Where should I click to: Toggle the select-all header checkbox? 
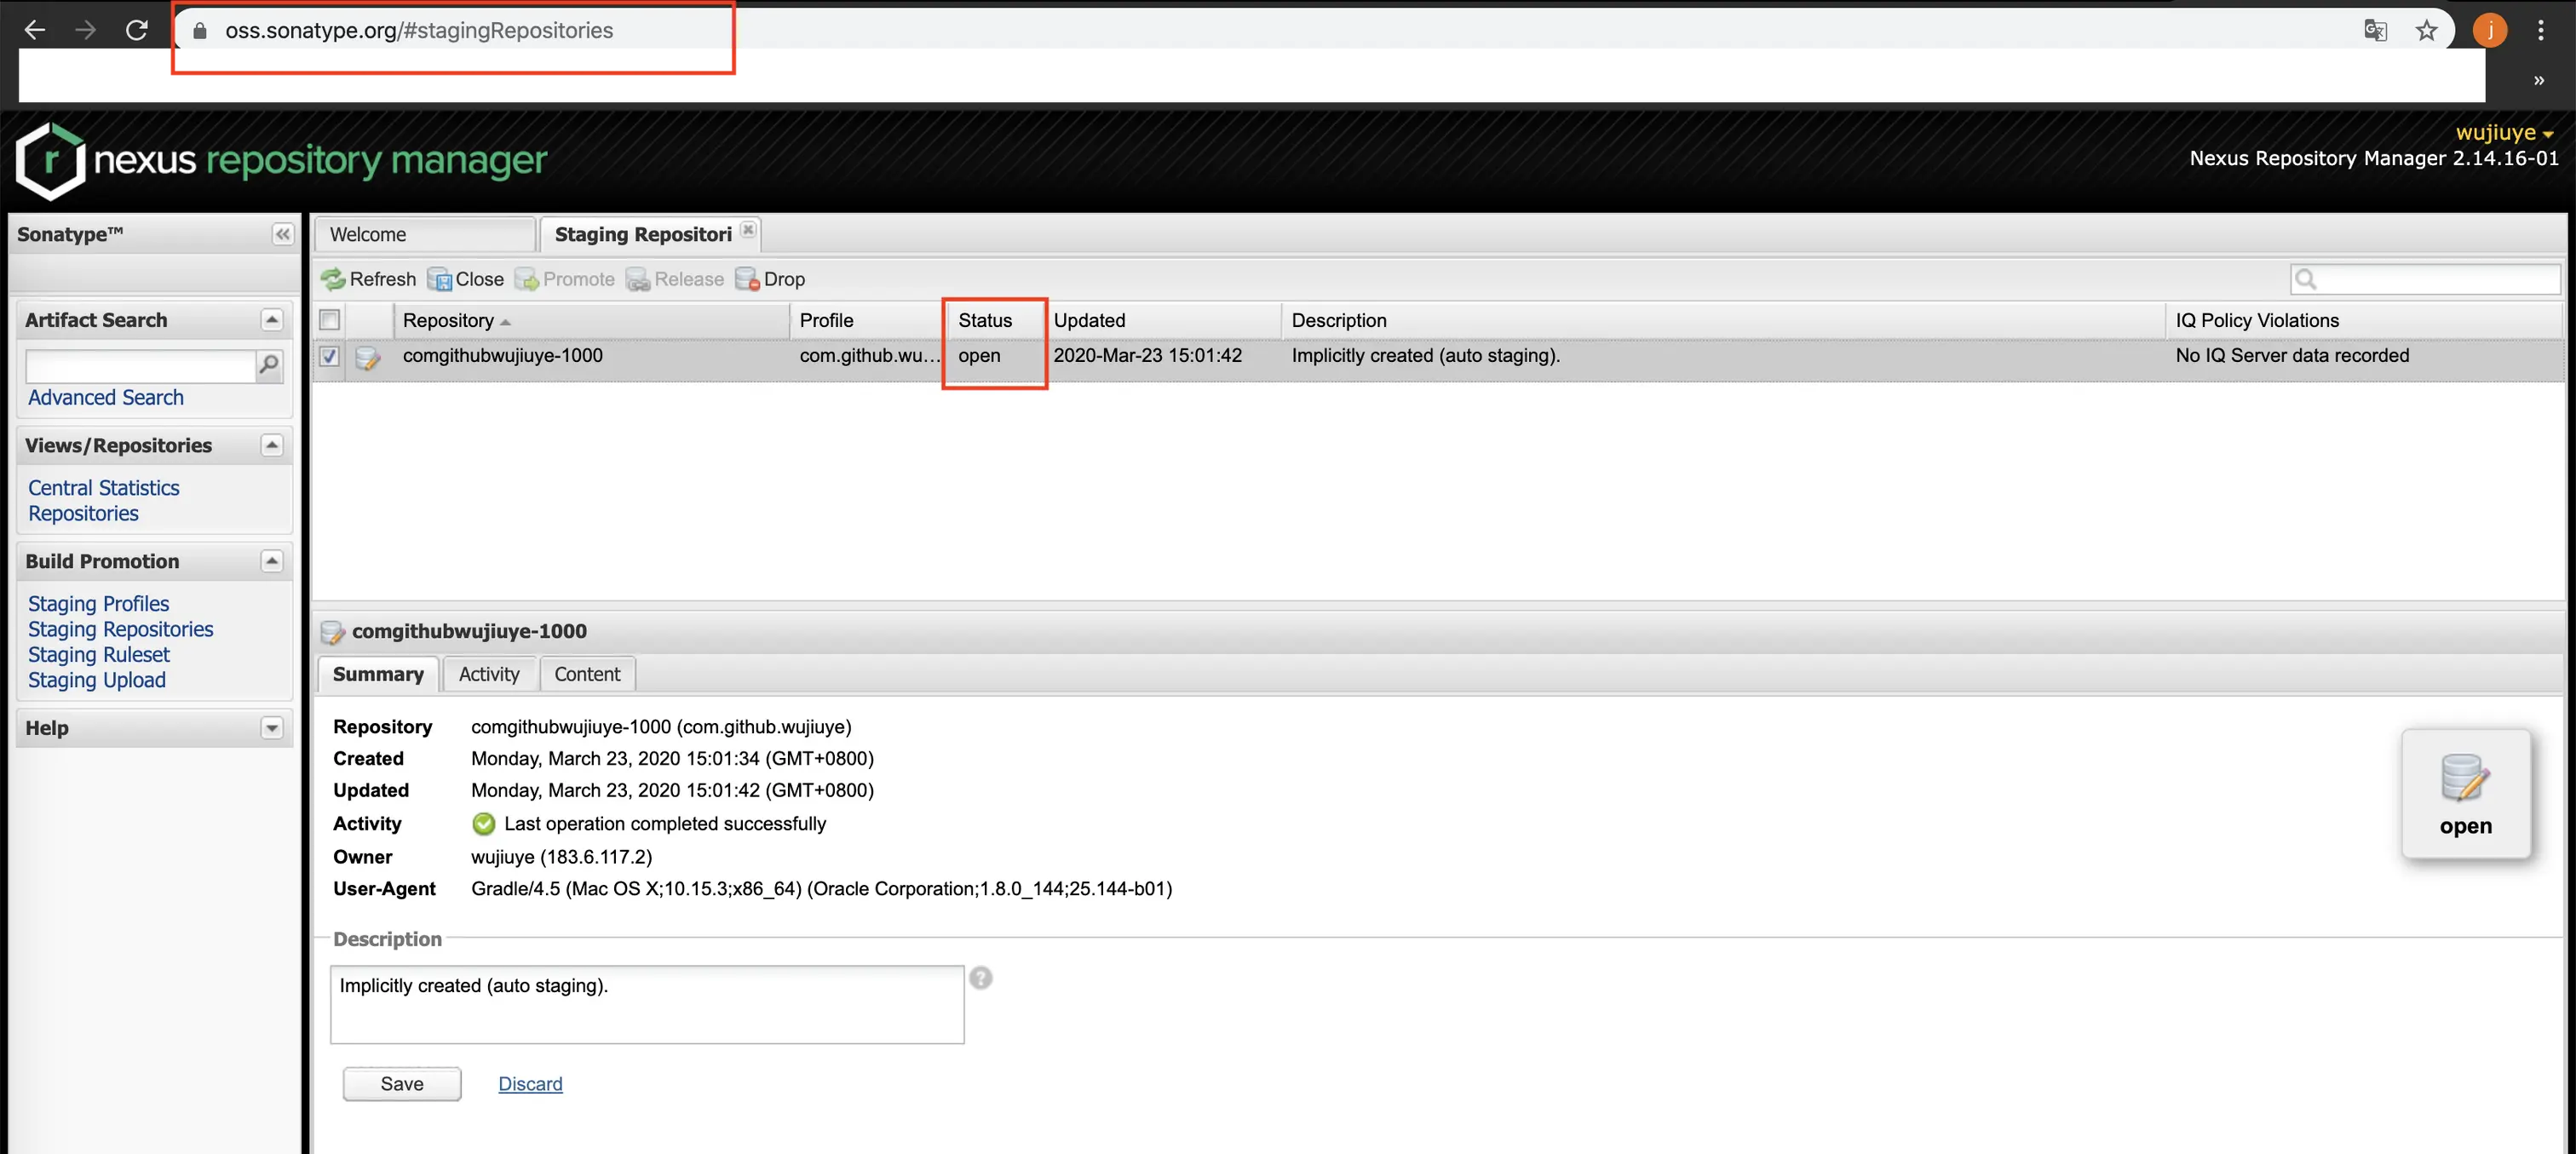329,320
